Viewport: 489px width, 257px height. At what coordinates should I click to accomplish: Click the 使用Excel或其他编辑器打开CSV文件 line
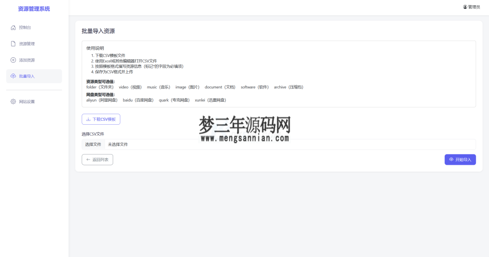tap(126, 61)
